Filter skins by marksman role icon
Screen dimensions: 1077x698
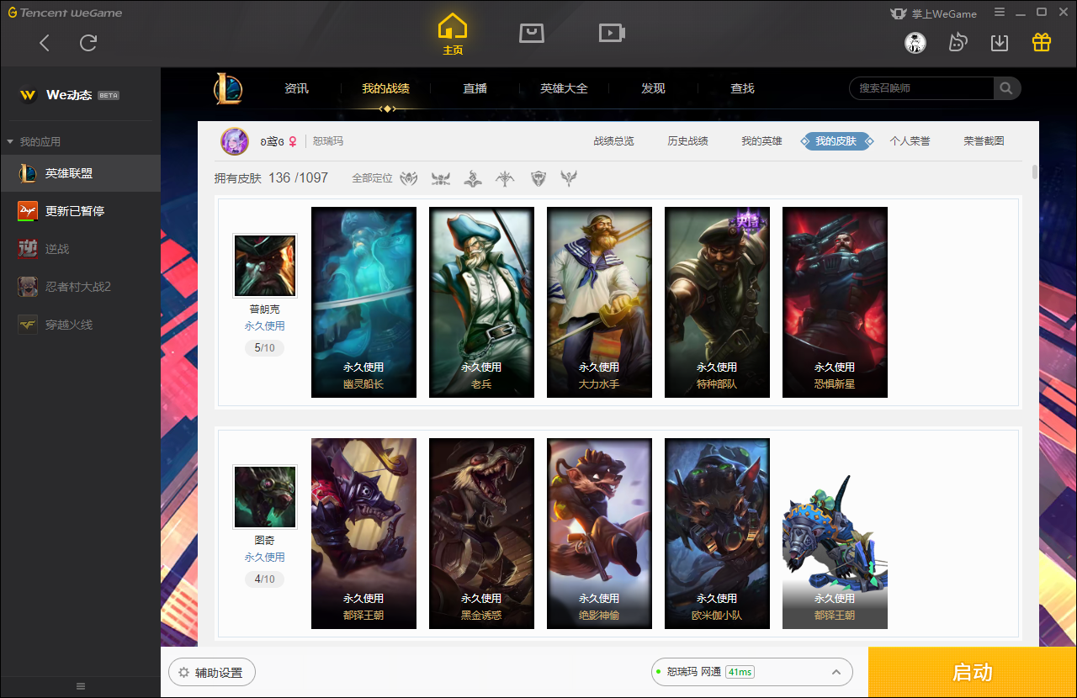click(506, 178)
